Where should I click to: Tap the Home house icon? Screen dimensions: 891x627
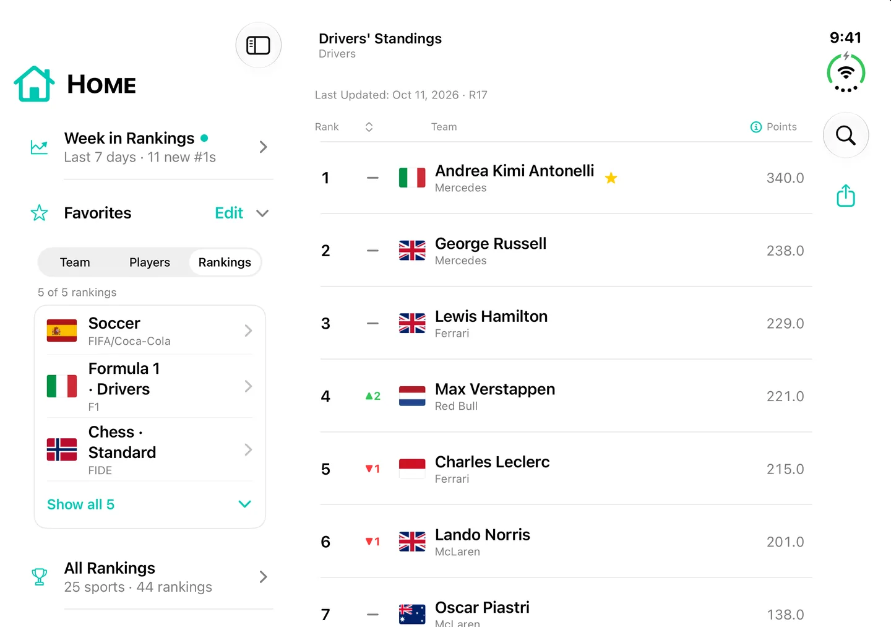[34, 84]
